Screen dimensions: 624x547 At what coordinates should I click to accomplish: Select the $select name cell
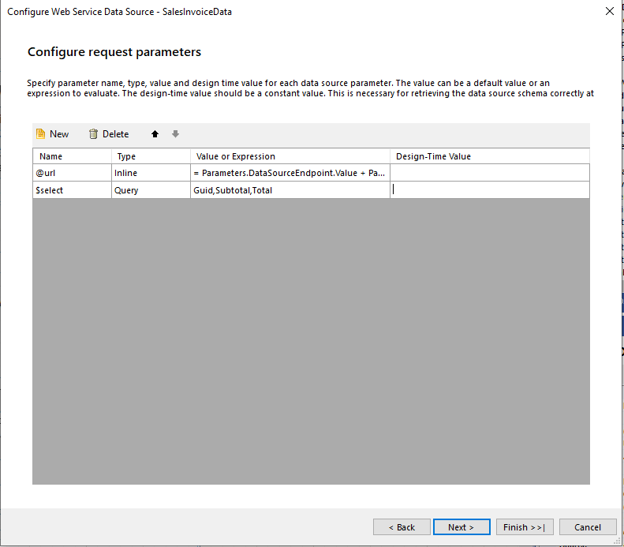point(72,190)
